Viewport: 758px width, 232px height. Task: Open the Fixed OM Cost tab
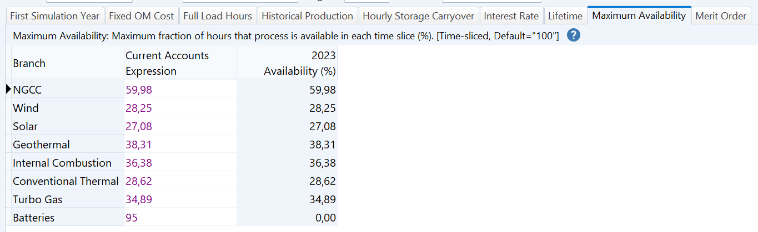(x=142, y=16)
